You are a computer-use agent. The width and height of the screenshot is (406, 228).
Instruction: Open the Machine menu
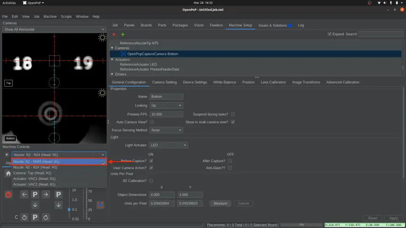[x=50, y=16]
